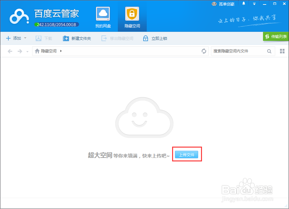Click the 下载 toolbar button
The image size is (289, 209).
tap(44, 38)
